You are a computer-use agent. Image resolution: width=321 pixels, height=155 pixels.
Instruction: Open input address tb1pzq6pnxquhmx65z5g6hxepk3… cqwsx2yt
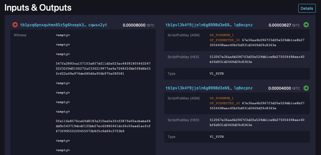(x=63, y=25)
